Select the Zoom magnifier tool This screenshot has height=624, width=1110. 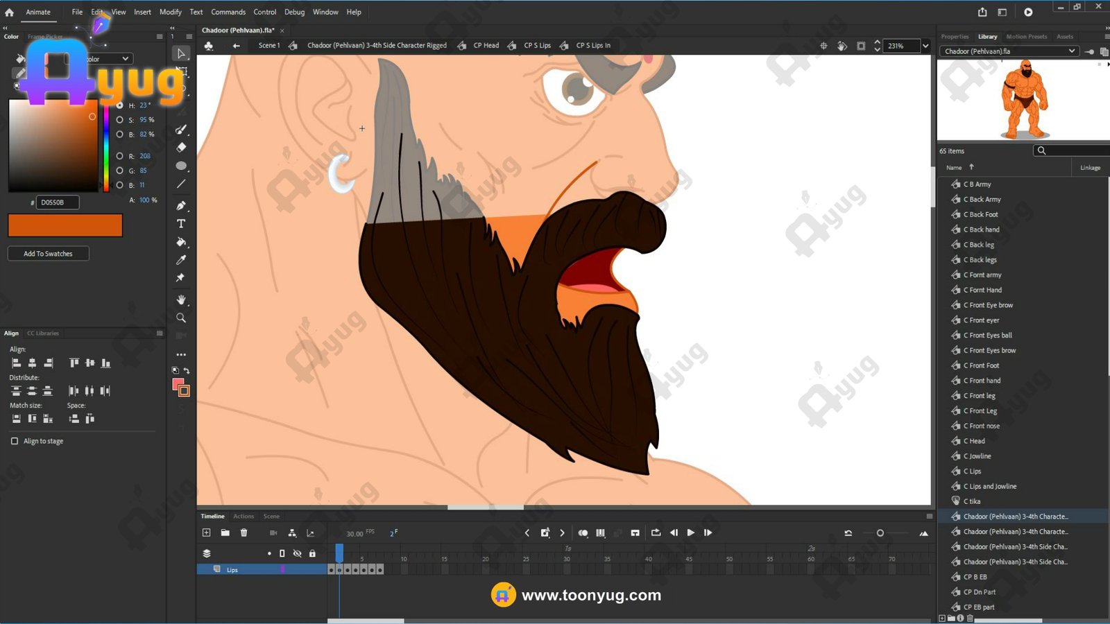(181, 318)
